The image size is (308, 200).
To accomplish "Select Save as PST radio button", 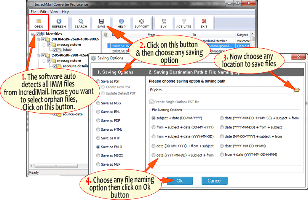I will click(98, 81).
